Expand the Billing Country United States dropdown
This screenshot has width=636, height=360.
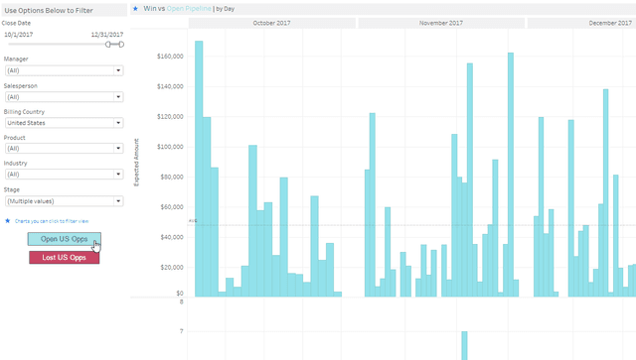point(64,123)
